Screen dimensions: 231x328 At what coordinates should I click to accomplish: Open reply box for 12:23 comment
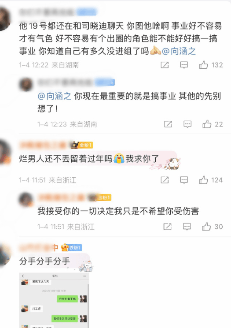tap(187, 124)
